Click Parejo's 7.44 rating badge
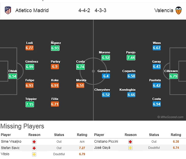The height and width of the screenshot is (159, 186). (131, 58)
